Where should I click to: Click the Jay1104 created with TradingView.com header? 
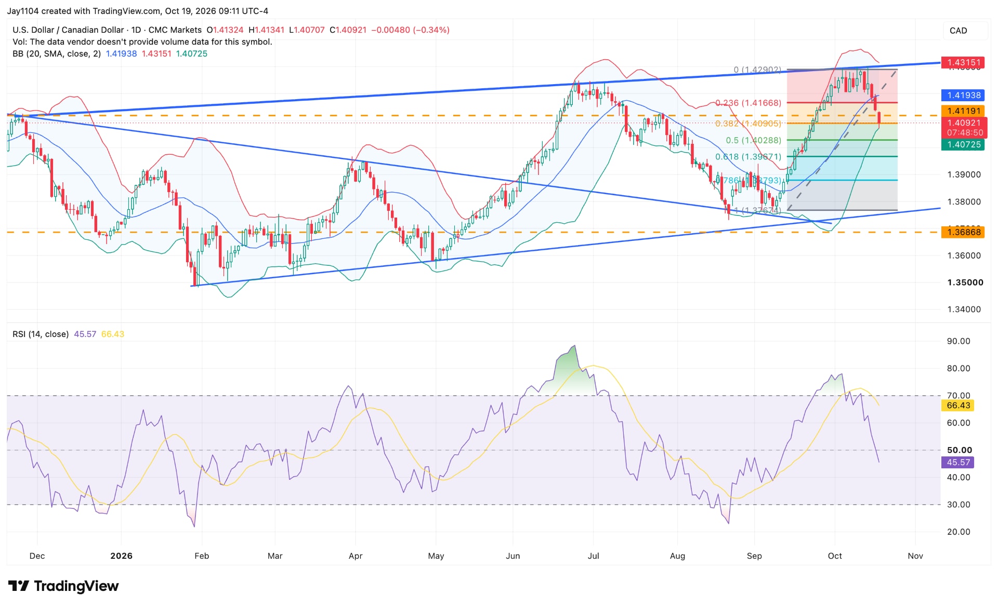click(x=137, y=11)
